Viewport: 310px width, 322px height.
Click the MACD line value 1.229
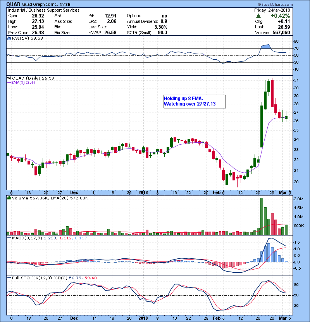click(x=50, y=238)
